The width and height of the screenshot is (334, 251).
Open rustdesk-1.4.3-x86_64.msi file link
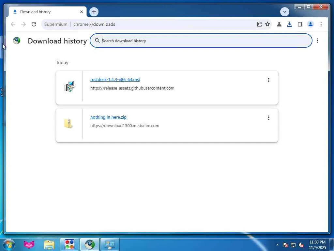point(115,80)
